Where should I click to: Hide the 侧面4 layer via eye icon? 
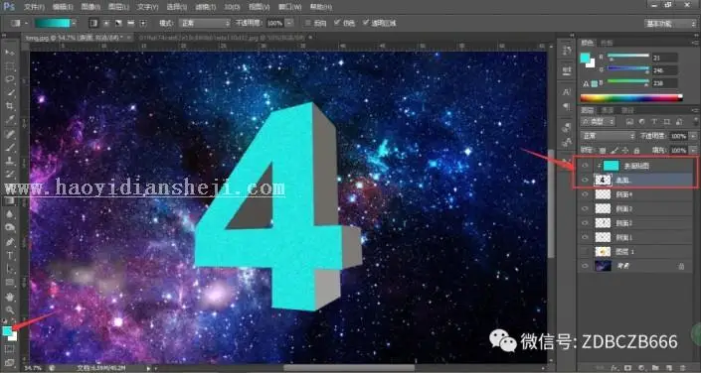[x=585, y=194]
